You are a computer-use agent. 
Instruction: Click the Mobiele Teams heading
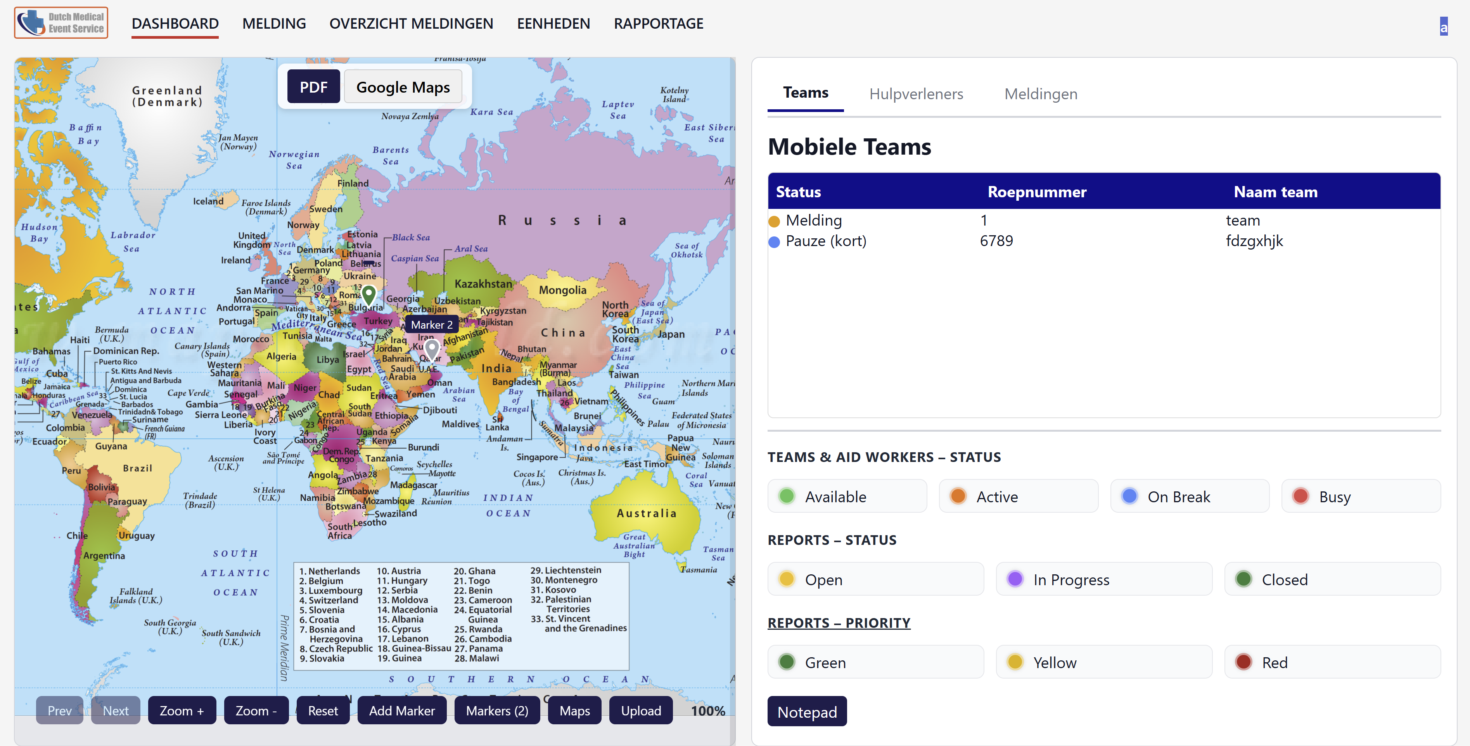(x=849, y=146)
